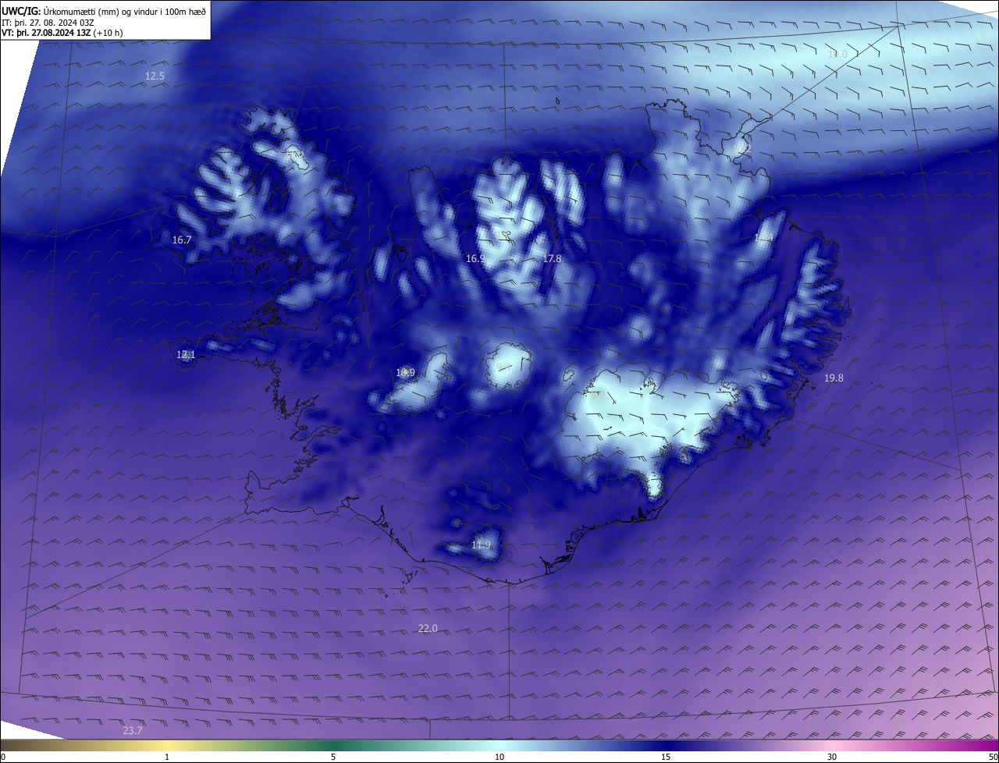This screenshot has width=999, height=763.
Task: Click the 14.4 value label on the map
Action: [763, 238]
